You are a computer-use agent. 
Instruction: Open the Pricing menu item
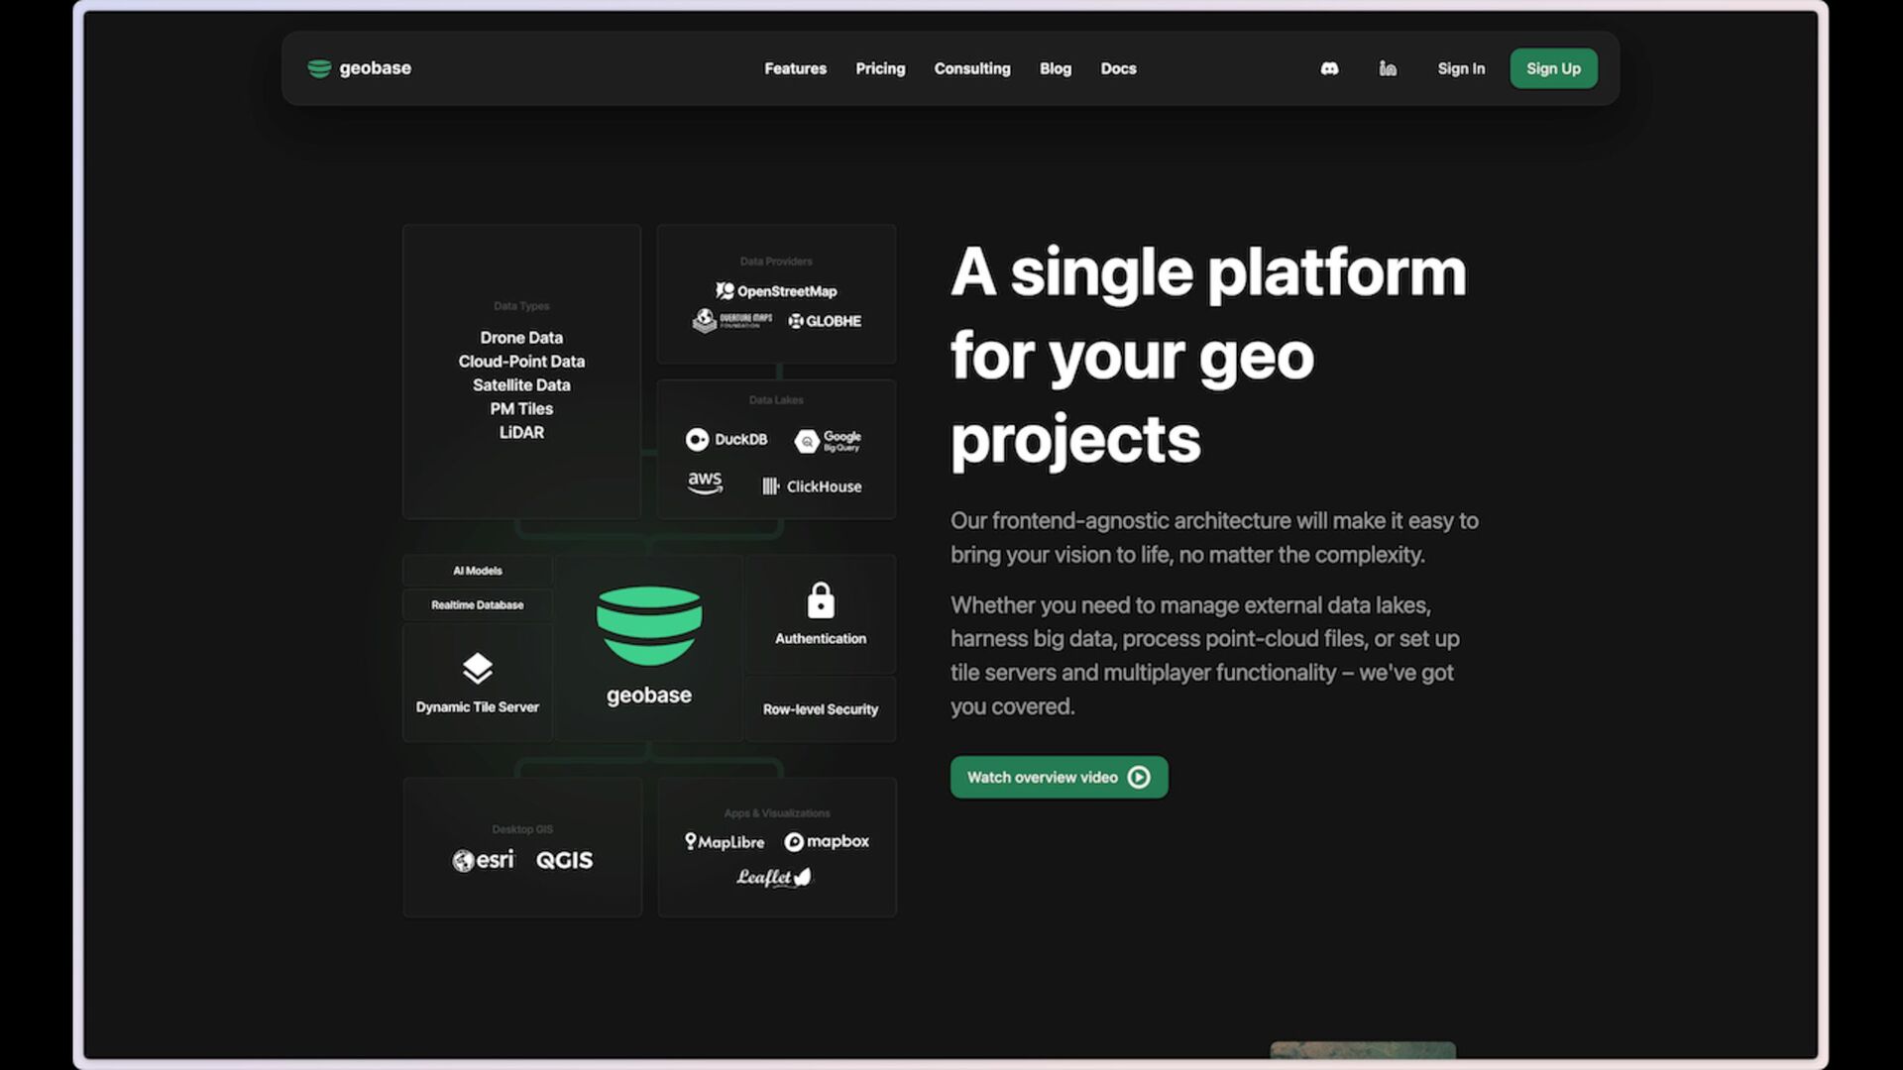tap(880, 68)
